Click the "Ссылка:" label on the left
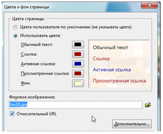Viewport: 163px width, 134px height. click(29, 54)
